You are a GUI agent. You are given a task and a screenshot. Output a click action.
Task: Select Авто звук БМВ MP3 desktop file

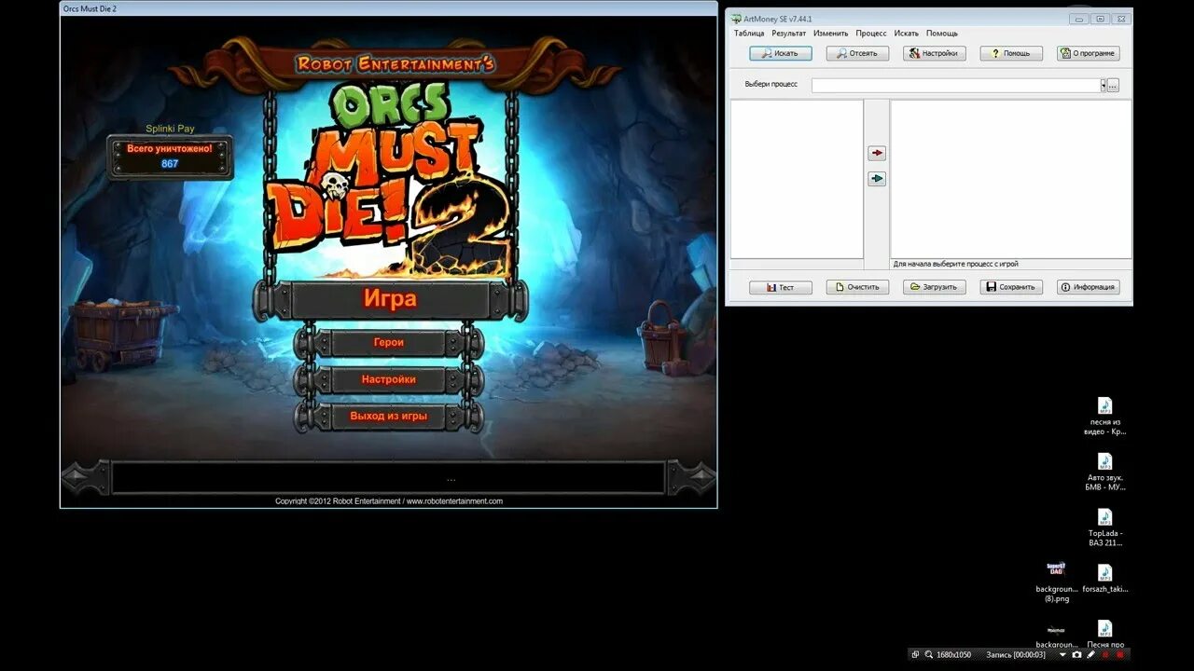[x=1105, y=472]
